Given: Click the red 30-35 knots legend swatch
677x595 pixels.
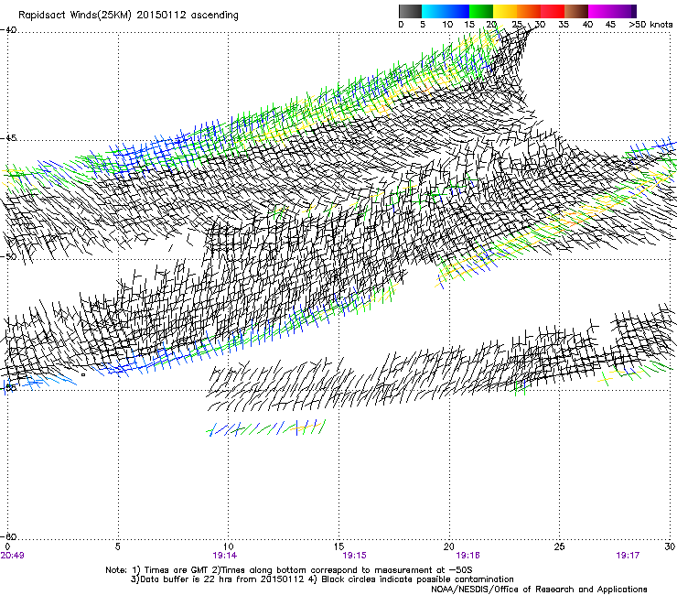Looking at the screenshot, I should pyautogui.click(x=553, y=11).
